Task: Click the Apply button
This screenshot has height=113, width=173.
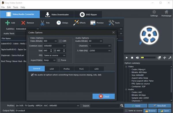Action: point(136,106)
